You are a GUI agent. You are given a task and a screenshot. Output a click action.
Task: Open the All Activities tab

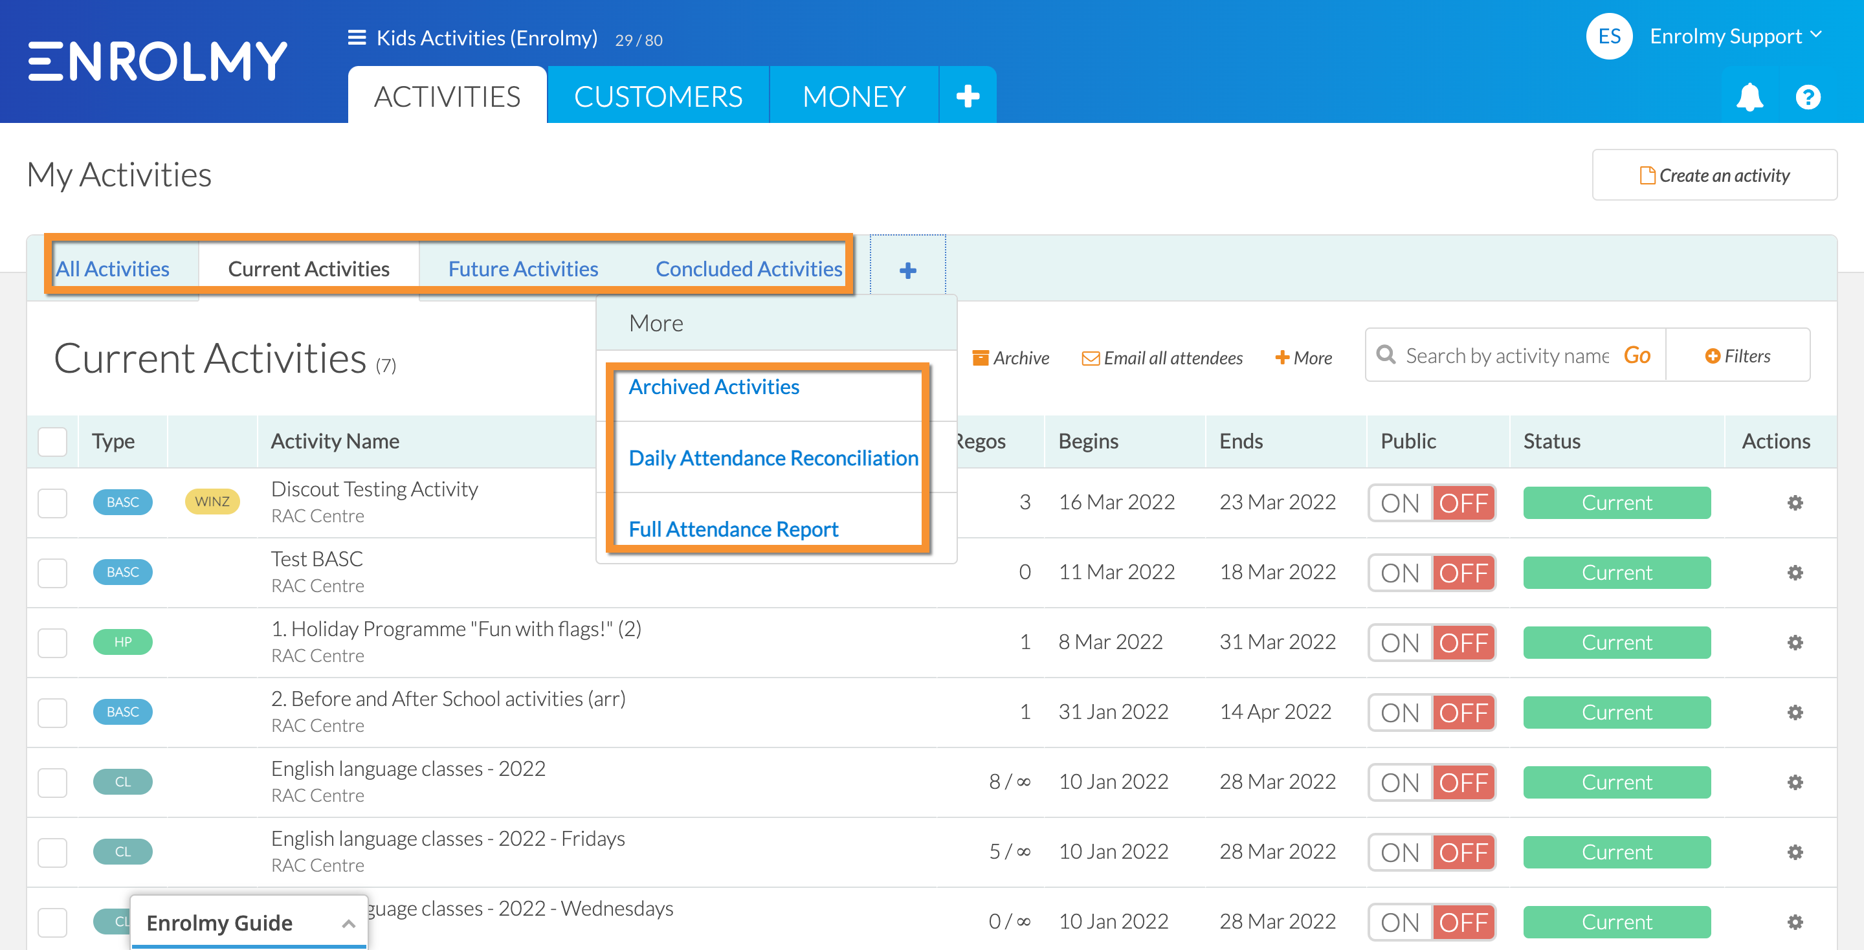click(112, 269)
